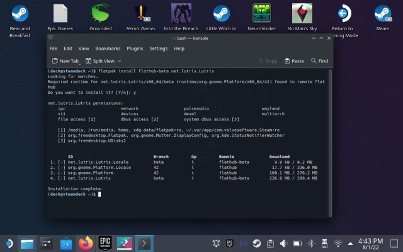
Task: Click New Tab in Konsole toolbar
Action: pyautogui.click(x=65, y=61)
